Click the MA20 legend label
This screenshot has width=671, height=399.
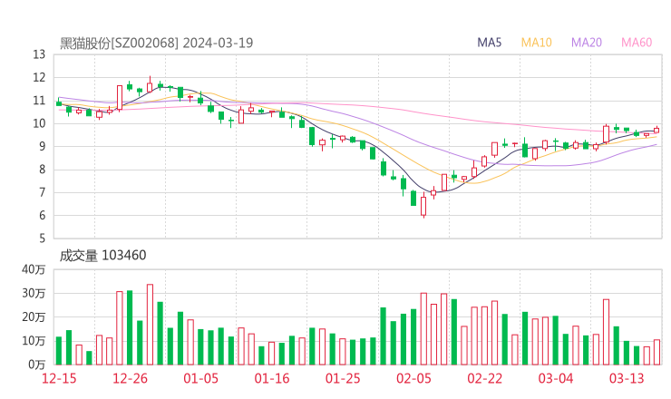pos(587,43)
